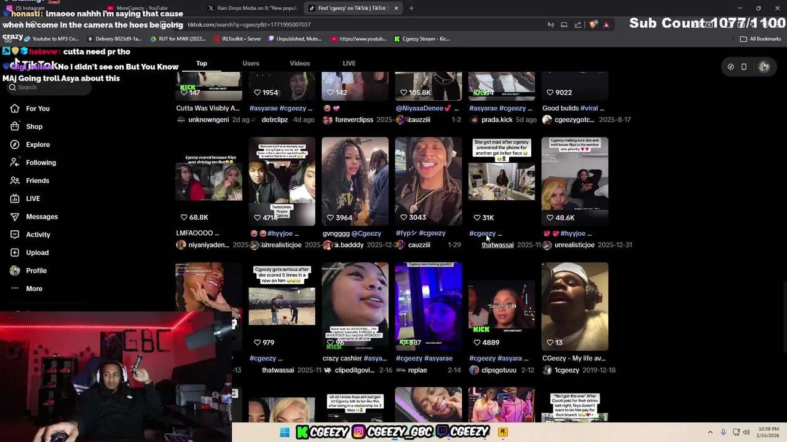Open the Delivery 8023d9 bookmark
787x442 pixels.
(116, 39)
